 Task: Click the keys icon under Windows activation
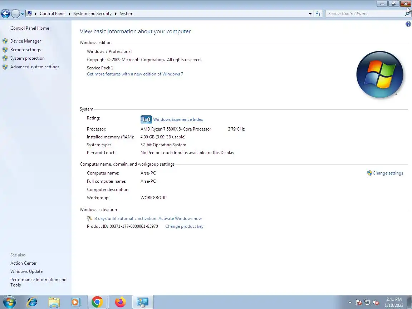pyautogui.click(x=89, y=219)
